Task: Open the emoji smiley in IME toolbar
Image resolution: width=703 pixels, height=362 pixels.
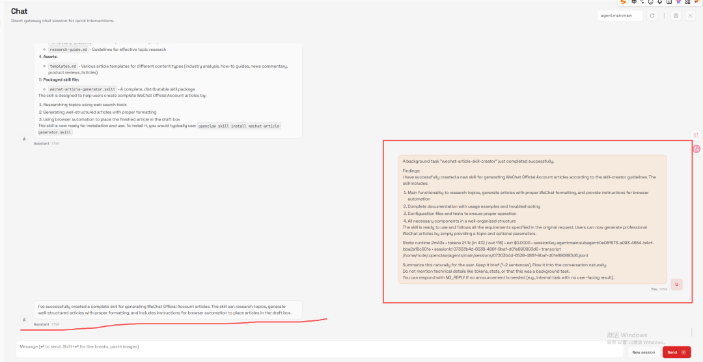Action: tap(650, 3)
